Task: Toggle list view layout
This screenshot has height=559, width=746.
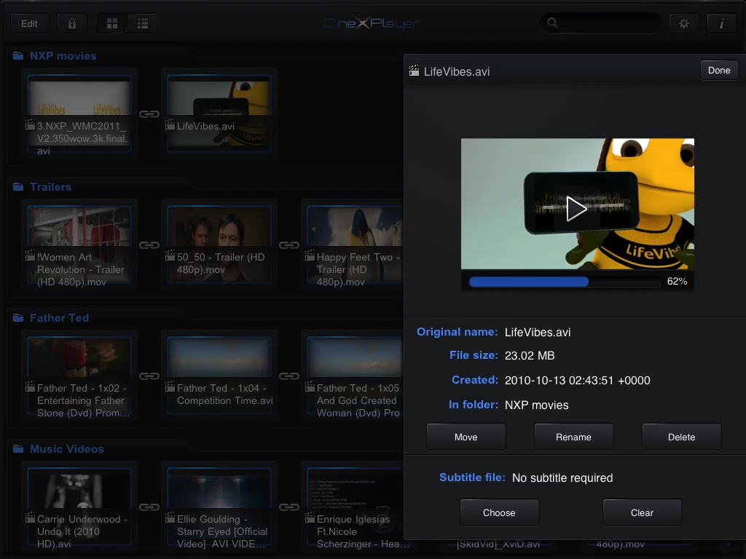Action: coord(142,23)
